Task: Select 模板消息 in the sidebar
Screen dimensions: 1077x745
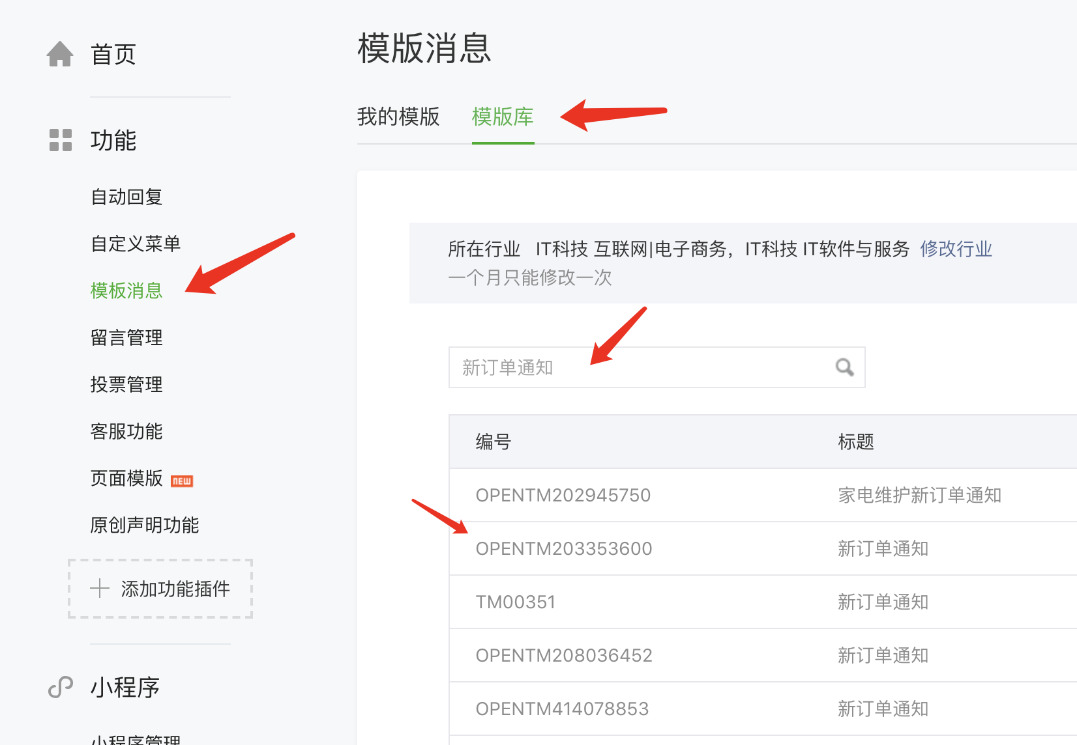Action: point(126,290)
